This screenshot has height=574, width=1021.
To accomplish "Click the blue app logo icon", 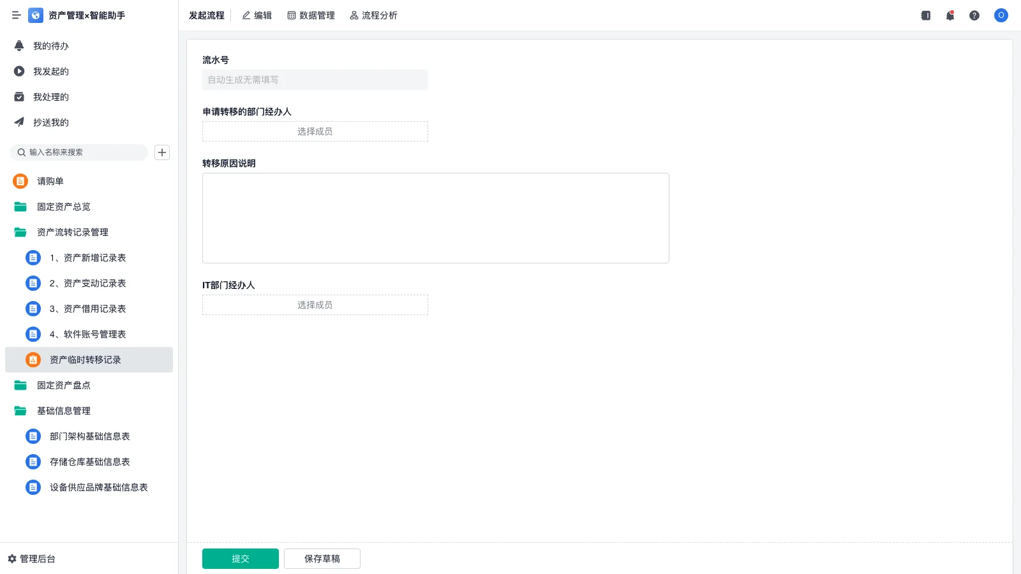I will point(36,15).
